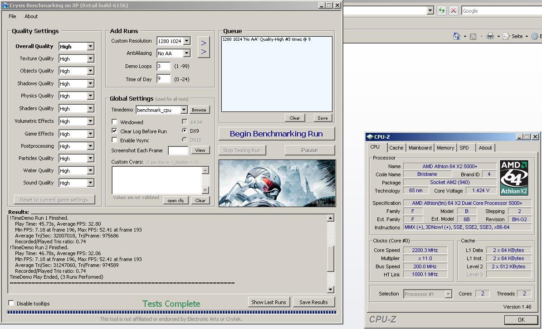Click the Crysis window title bar icon

pos(5,5)
